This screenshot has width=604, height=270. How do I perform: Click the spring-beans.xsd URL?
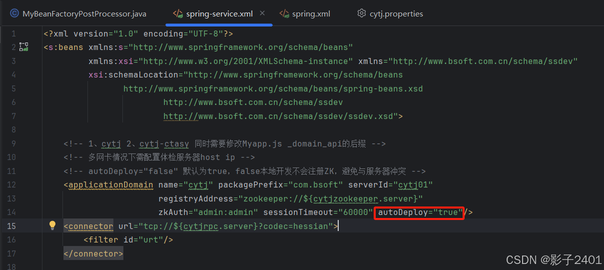273,88
